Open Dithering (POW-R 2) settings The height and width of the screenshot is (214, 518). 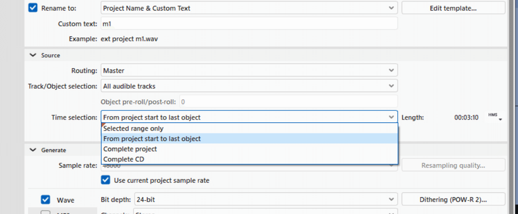(x=453, y=200)
